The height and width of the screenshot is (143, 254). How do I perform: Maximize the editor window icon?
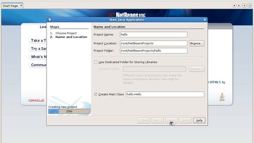(x=250, y=5)
